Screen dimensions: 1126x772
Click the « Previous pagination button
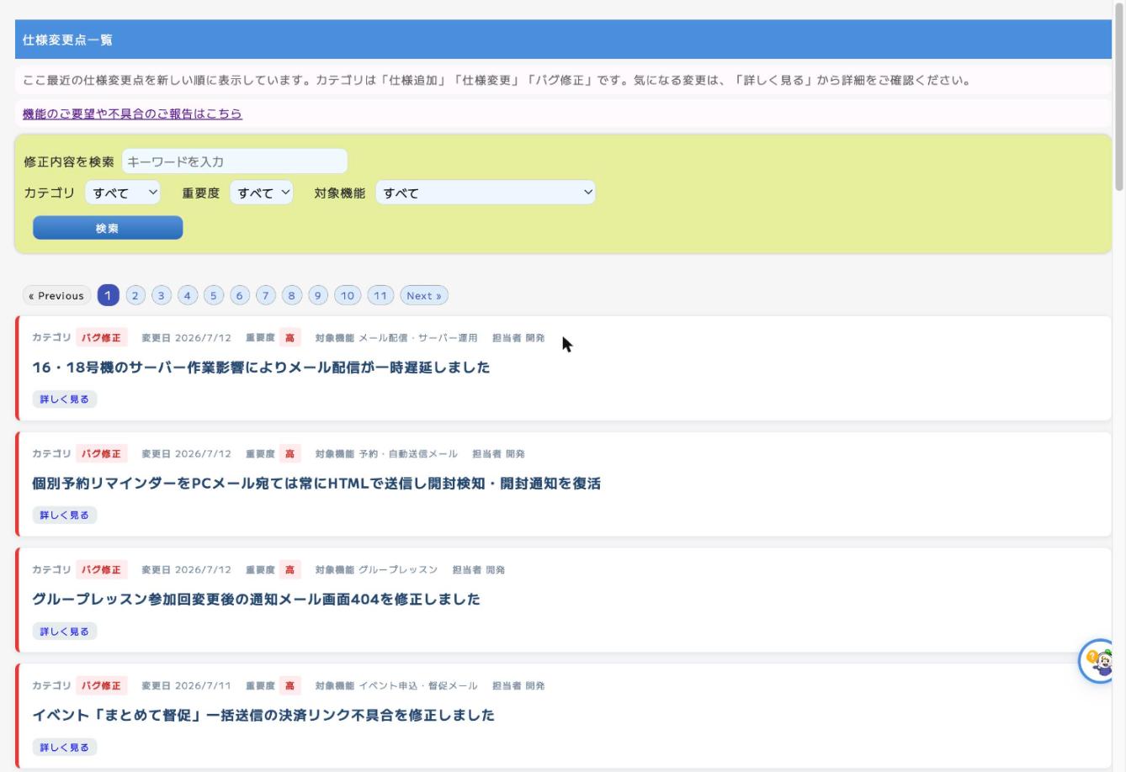coord(56,295)
